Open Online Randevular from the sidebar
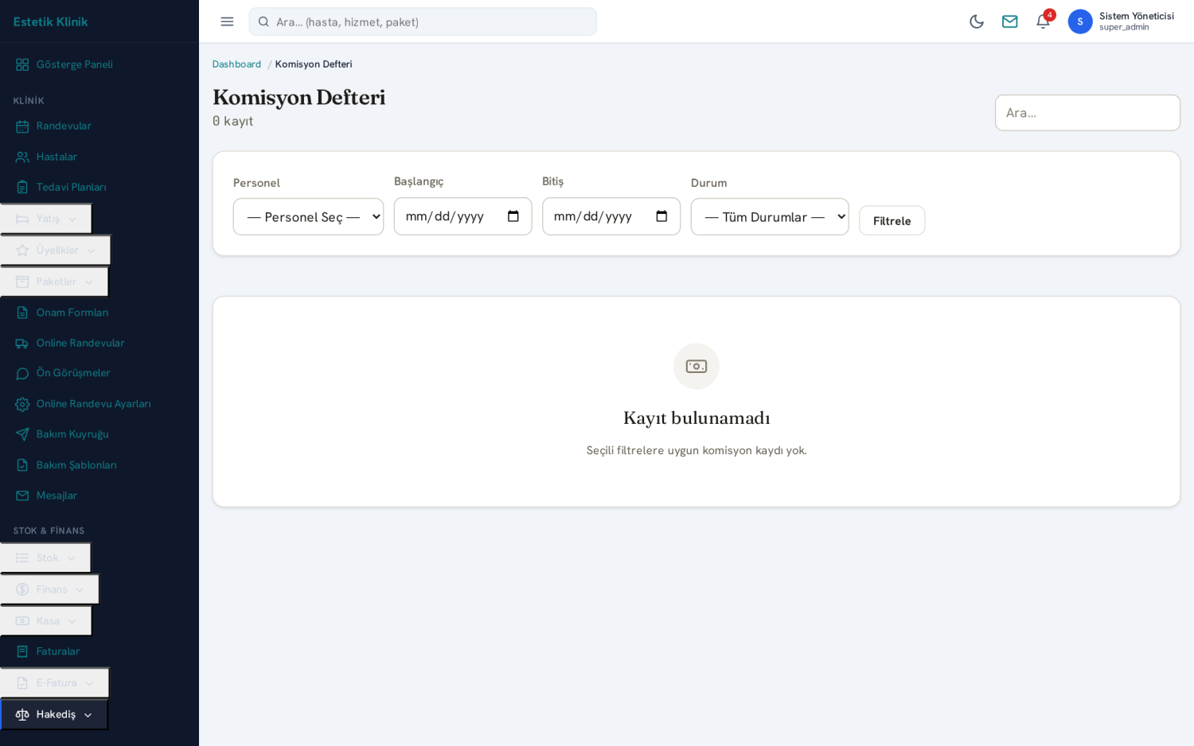Viewport: 1194px width, 746px height. [80, 343]
